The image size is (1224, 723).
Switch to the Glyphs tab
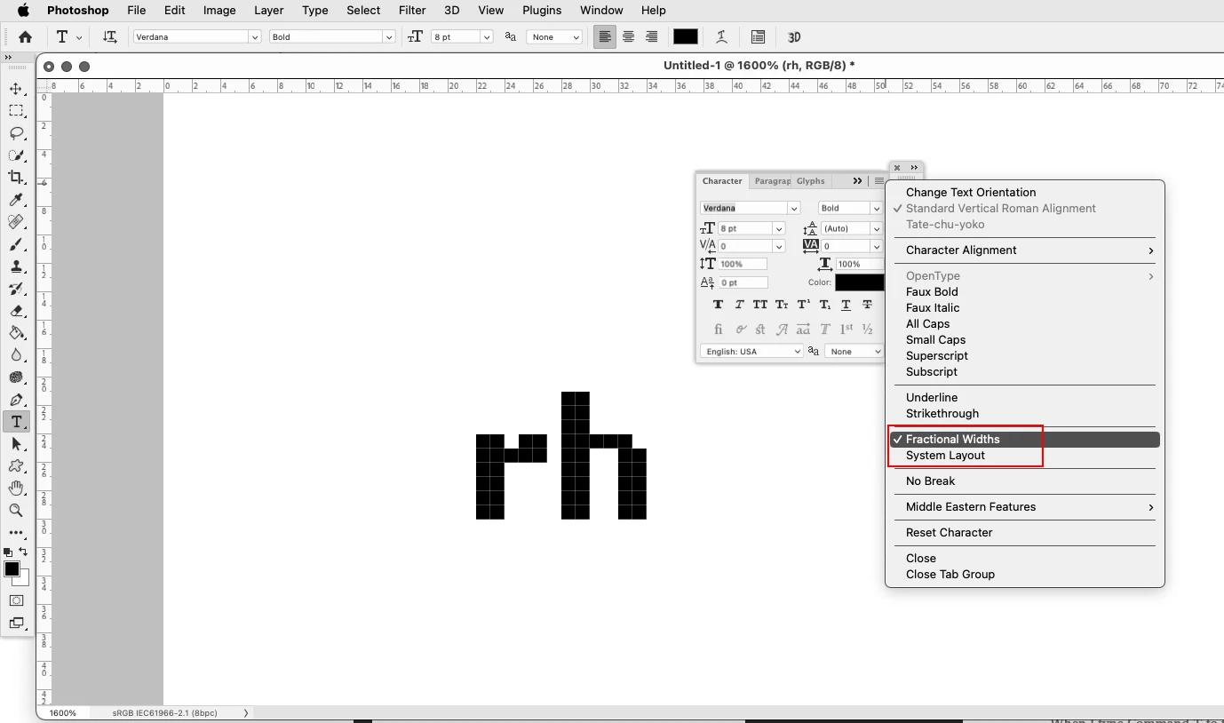810,181
